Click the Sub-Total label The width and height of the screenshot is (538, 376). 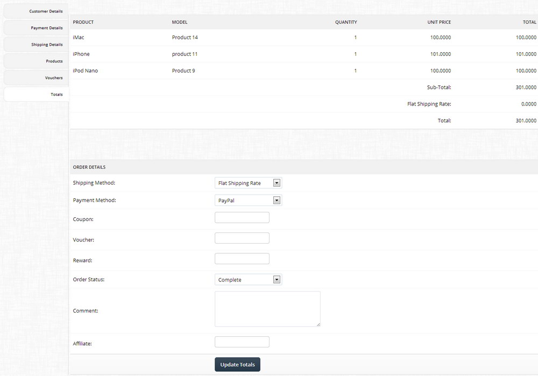(439, 88)
